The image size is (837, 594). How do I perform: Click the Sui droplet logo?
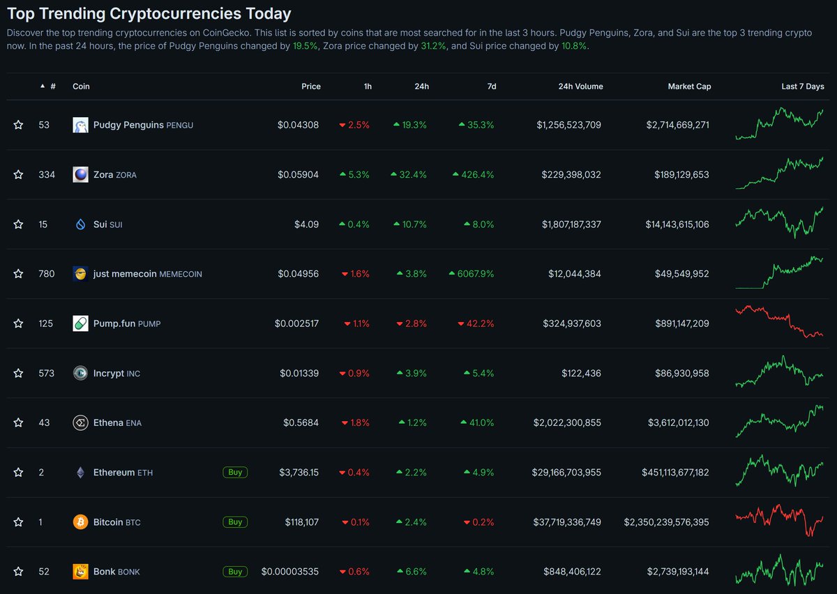click(80, 224)
